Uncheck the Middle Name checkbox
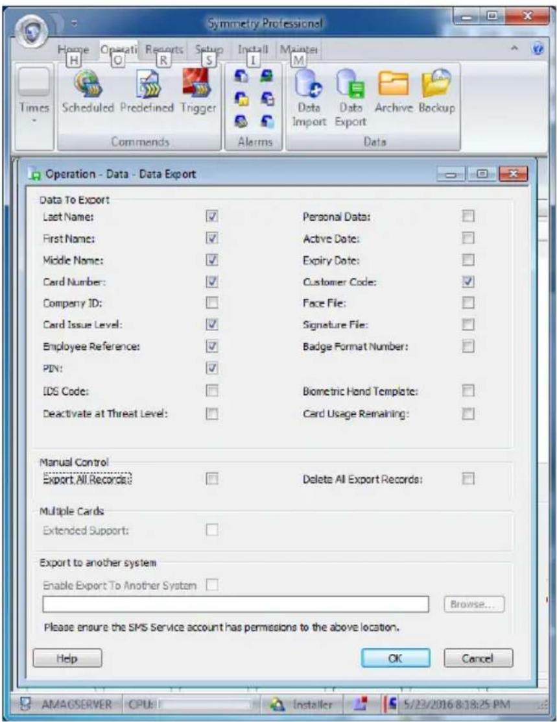557x722 pixels. tap(211, 260)
